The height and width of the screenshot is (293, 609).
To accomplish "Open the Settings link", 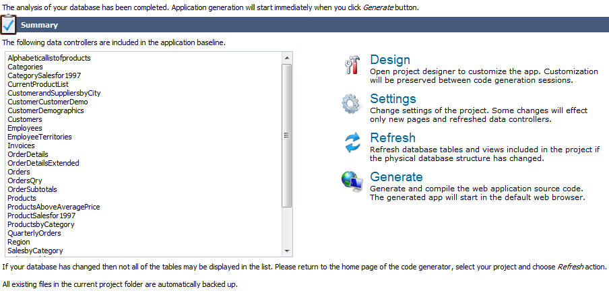I will pos(393,98).
